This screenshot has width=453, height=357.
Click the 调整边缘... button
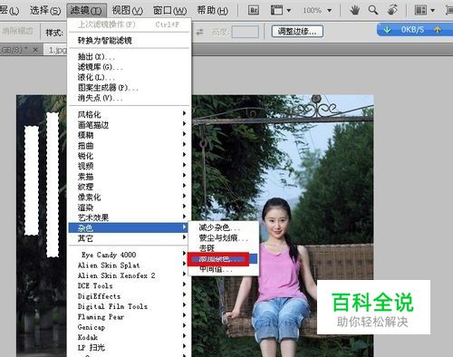click(x=297, y=31)
